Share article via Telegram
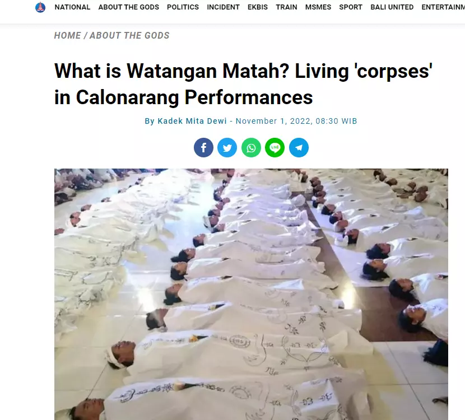Viewport: 465px width, 420px height. click(x=299, y=147)
